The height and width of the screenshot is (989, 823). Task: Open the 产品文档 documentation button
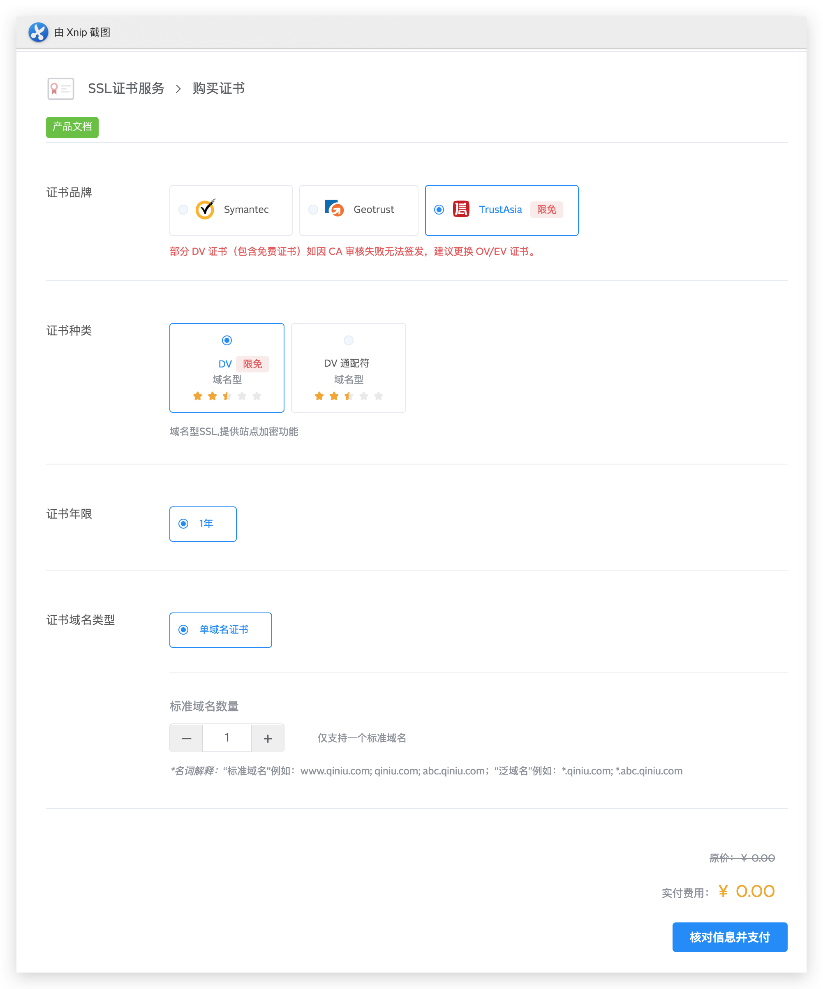click(x=72, y=127)
